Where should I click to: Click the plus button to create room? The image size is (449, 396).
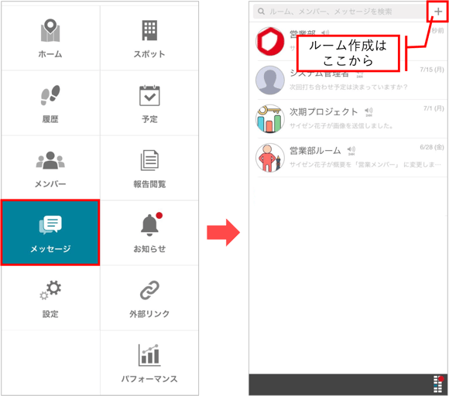438,12
